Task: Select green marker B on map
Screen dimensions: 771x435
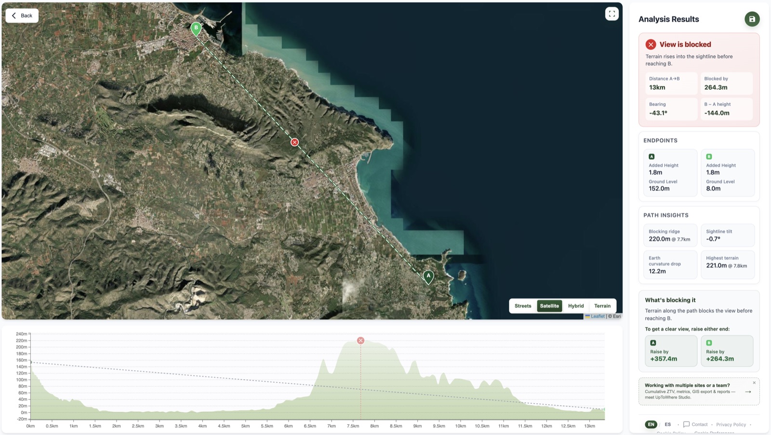Action: tap(196, 28)
